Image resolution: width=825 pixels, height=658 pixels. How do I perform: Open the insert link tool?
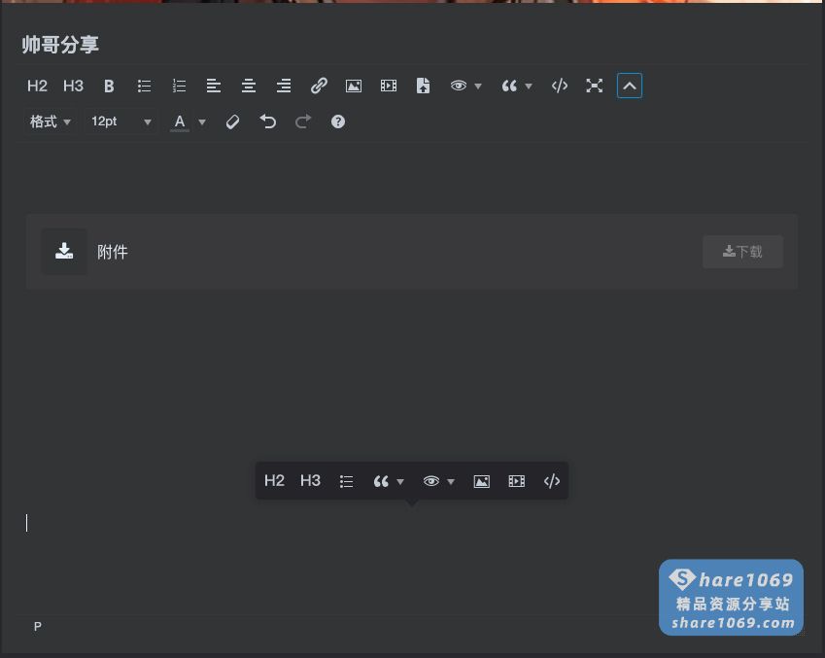pyautogui.click(x=319, y=86)
